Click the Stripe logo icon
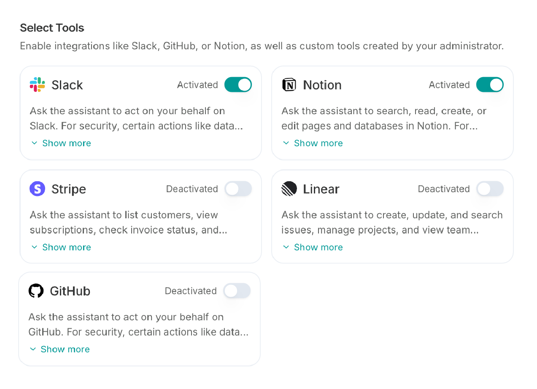 pos(37,189)
